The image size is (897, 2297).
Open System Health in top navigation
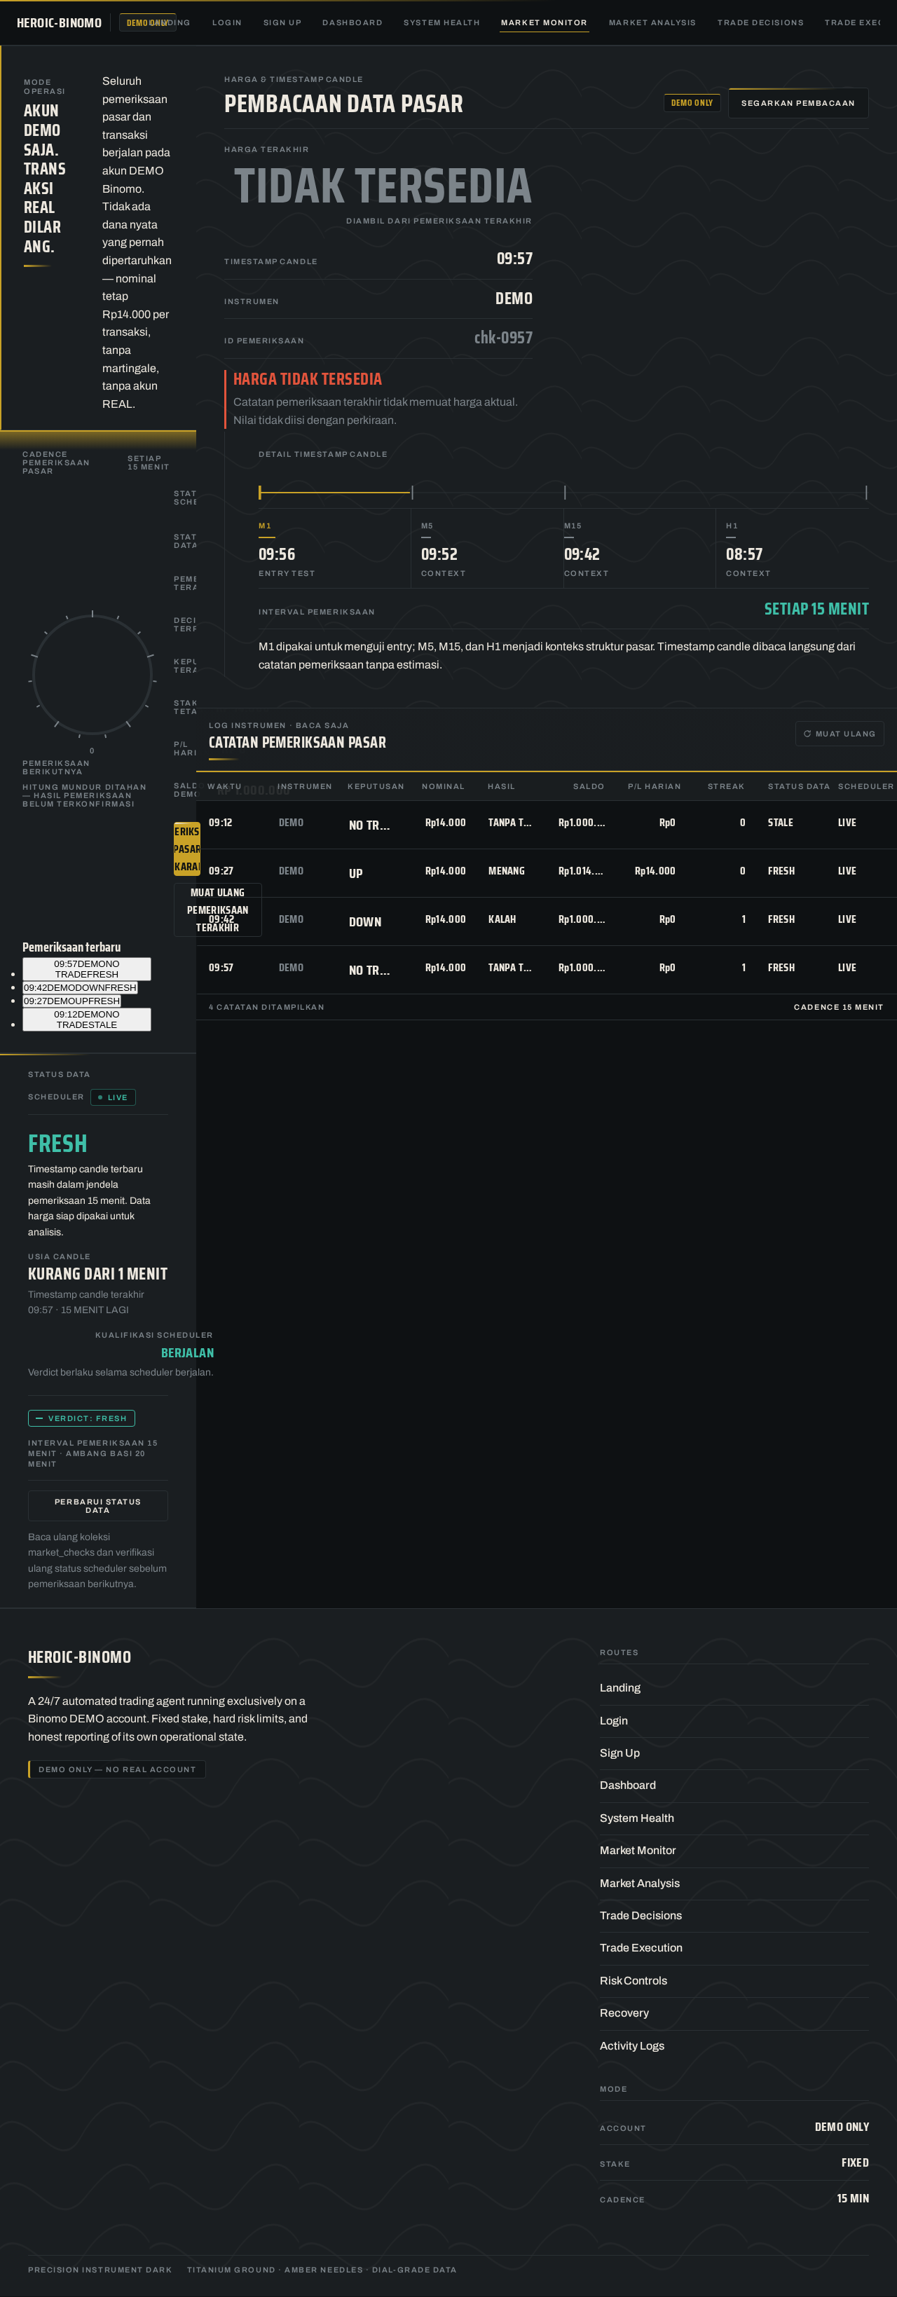[x=441, y=22]
